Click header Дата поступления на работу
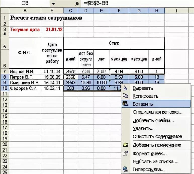The height and width of the screenshot is (174, 194). pyautogui.click(x=52, y=53)
